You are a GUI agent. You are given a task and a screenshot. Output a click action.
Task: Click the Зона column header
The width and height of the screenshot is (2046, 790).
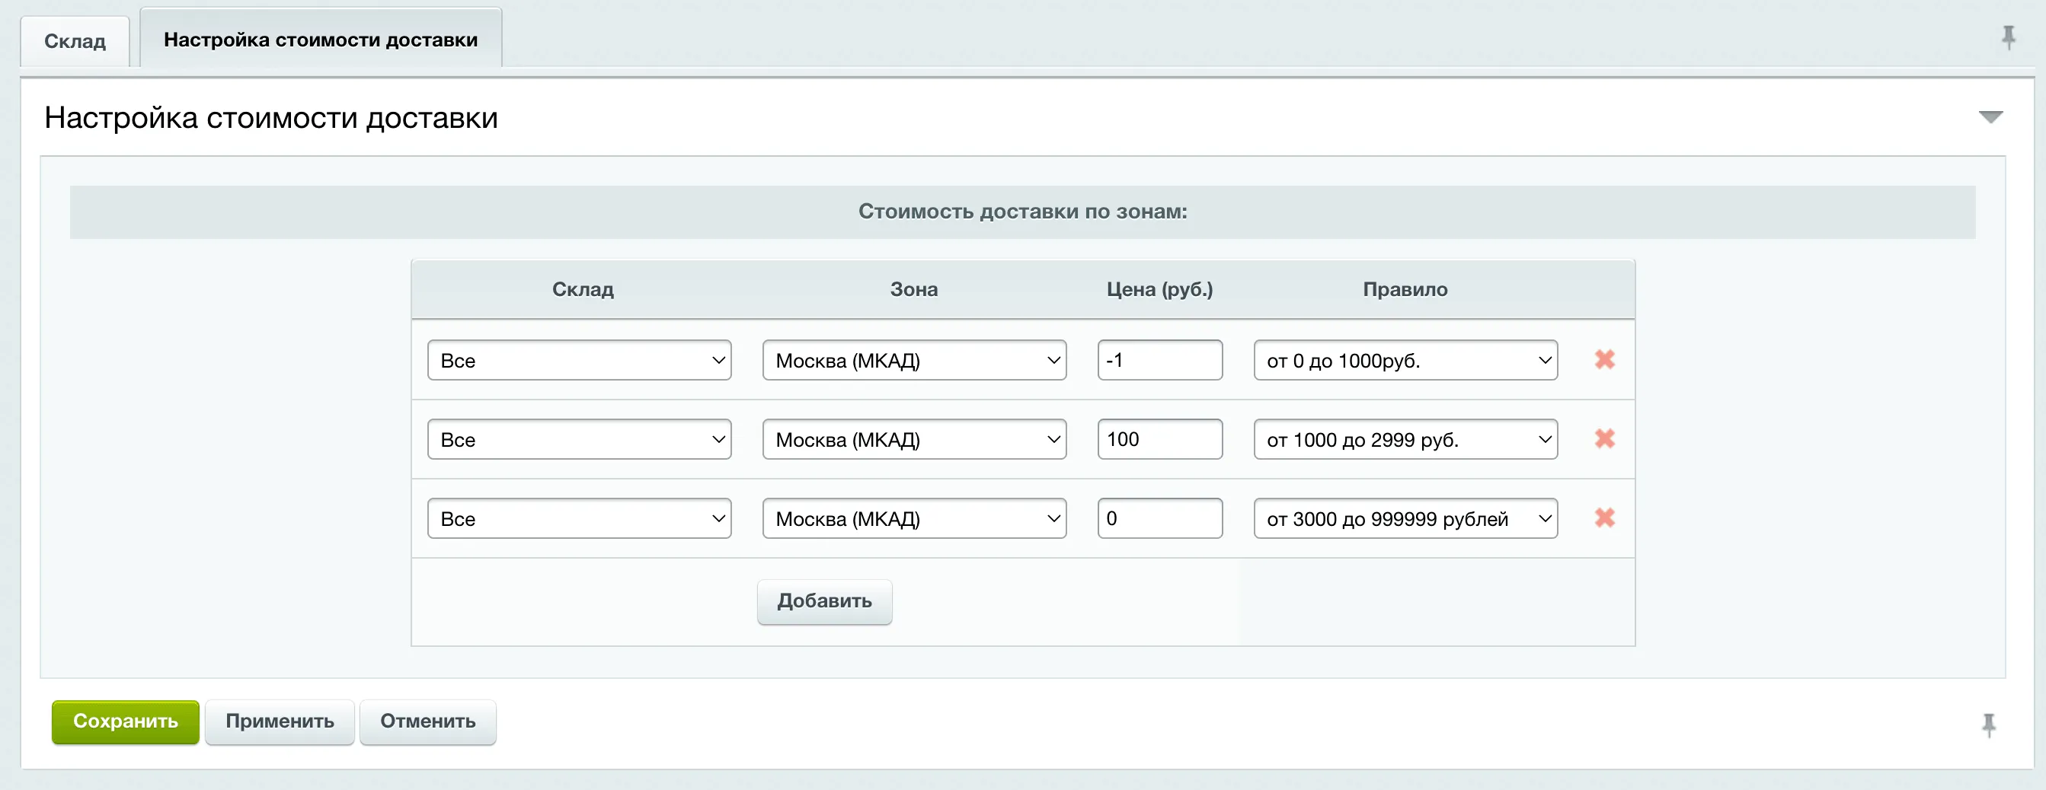click(914, 289)
